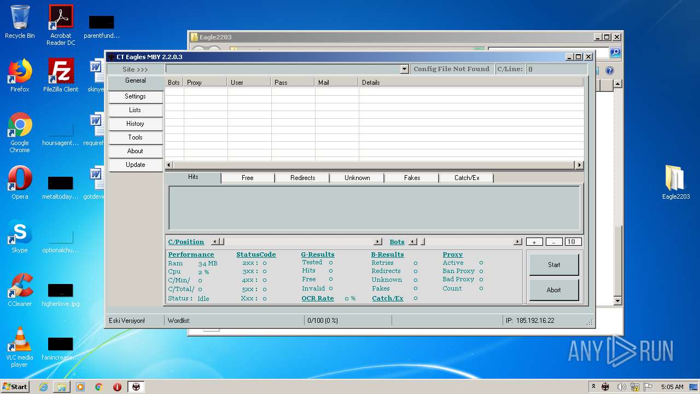Screen dimensions: 700x394
Task: Click the Catch/Ex statistics link
Action: pos(388,298)
